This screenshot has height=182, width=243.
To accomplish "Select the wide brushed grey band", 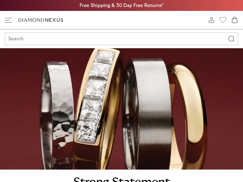I will (x=147, y=114).
